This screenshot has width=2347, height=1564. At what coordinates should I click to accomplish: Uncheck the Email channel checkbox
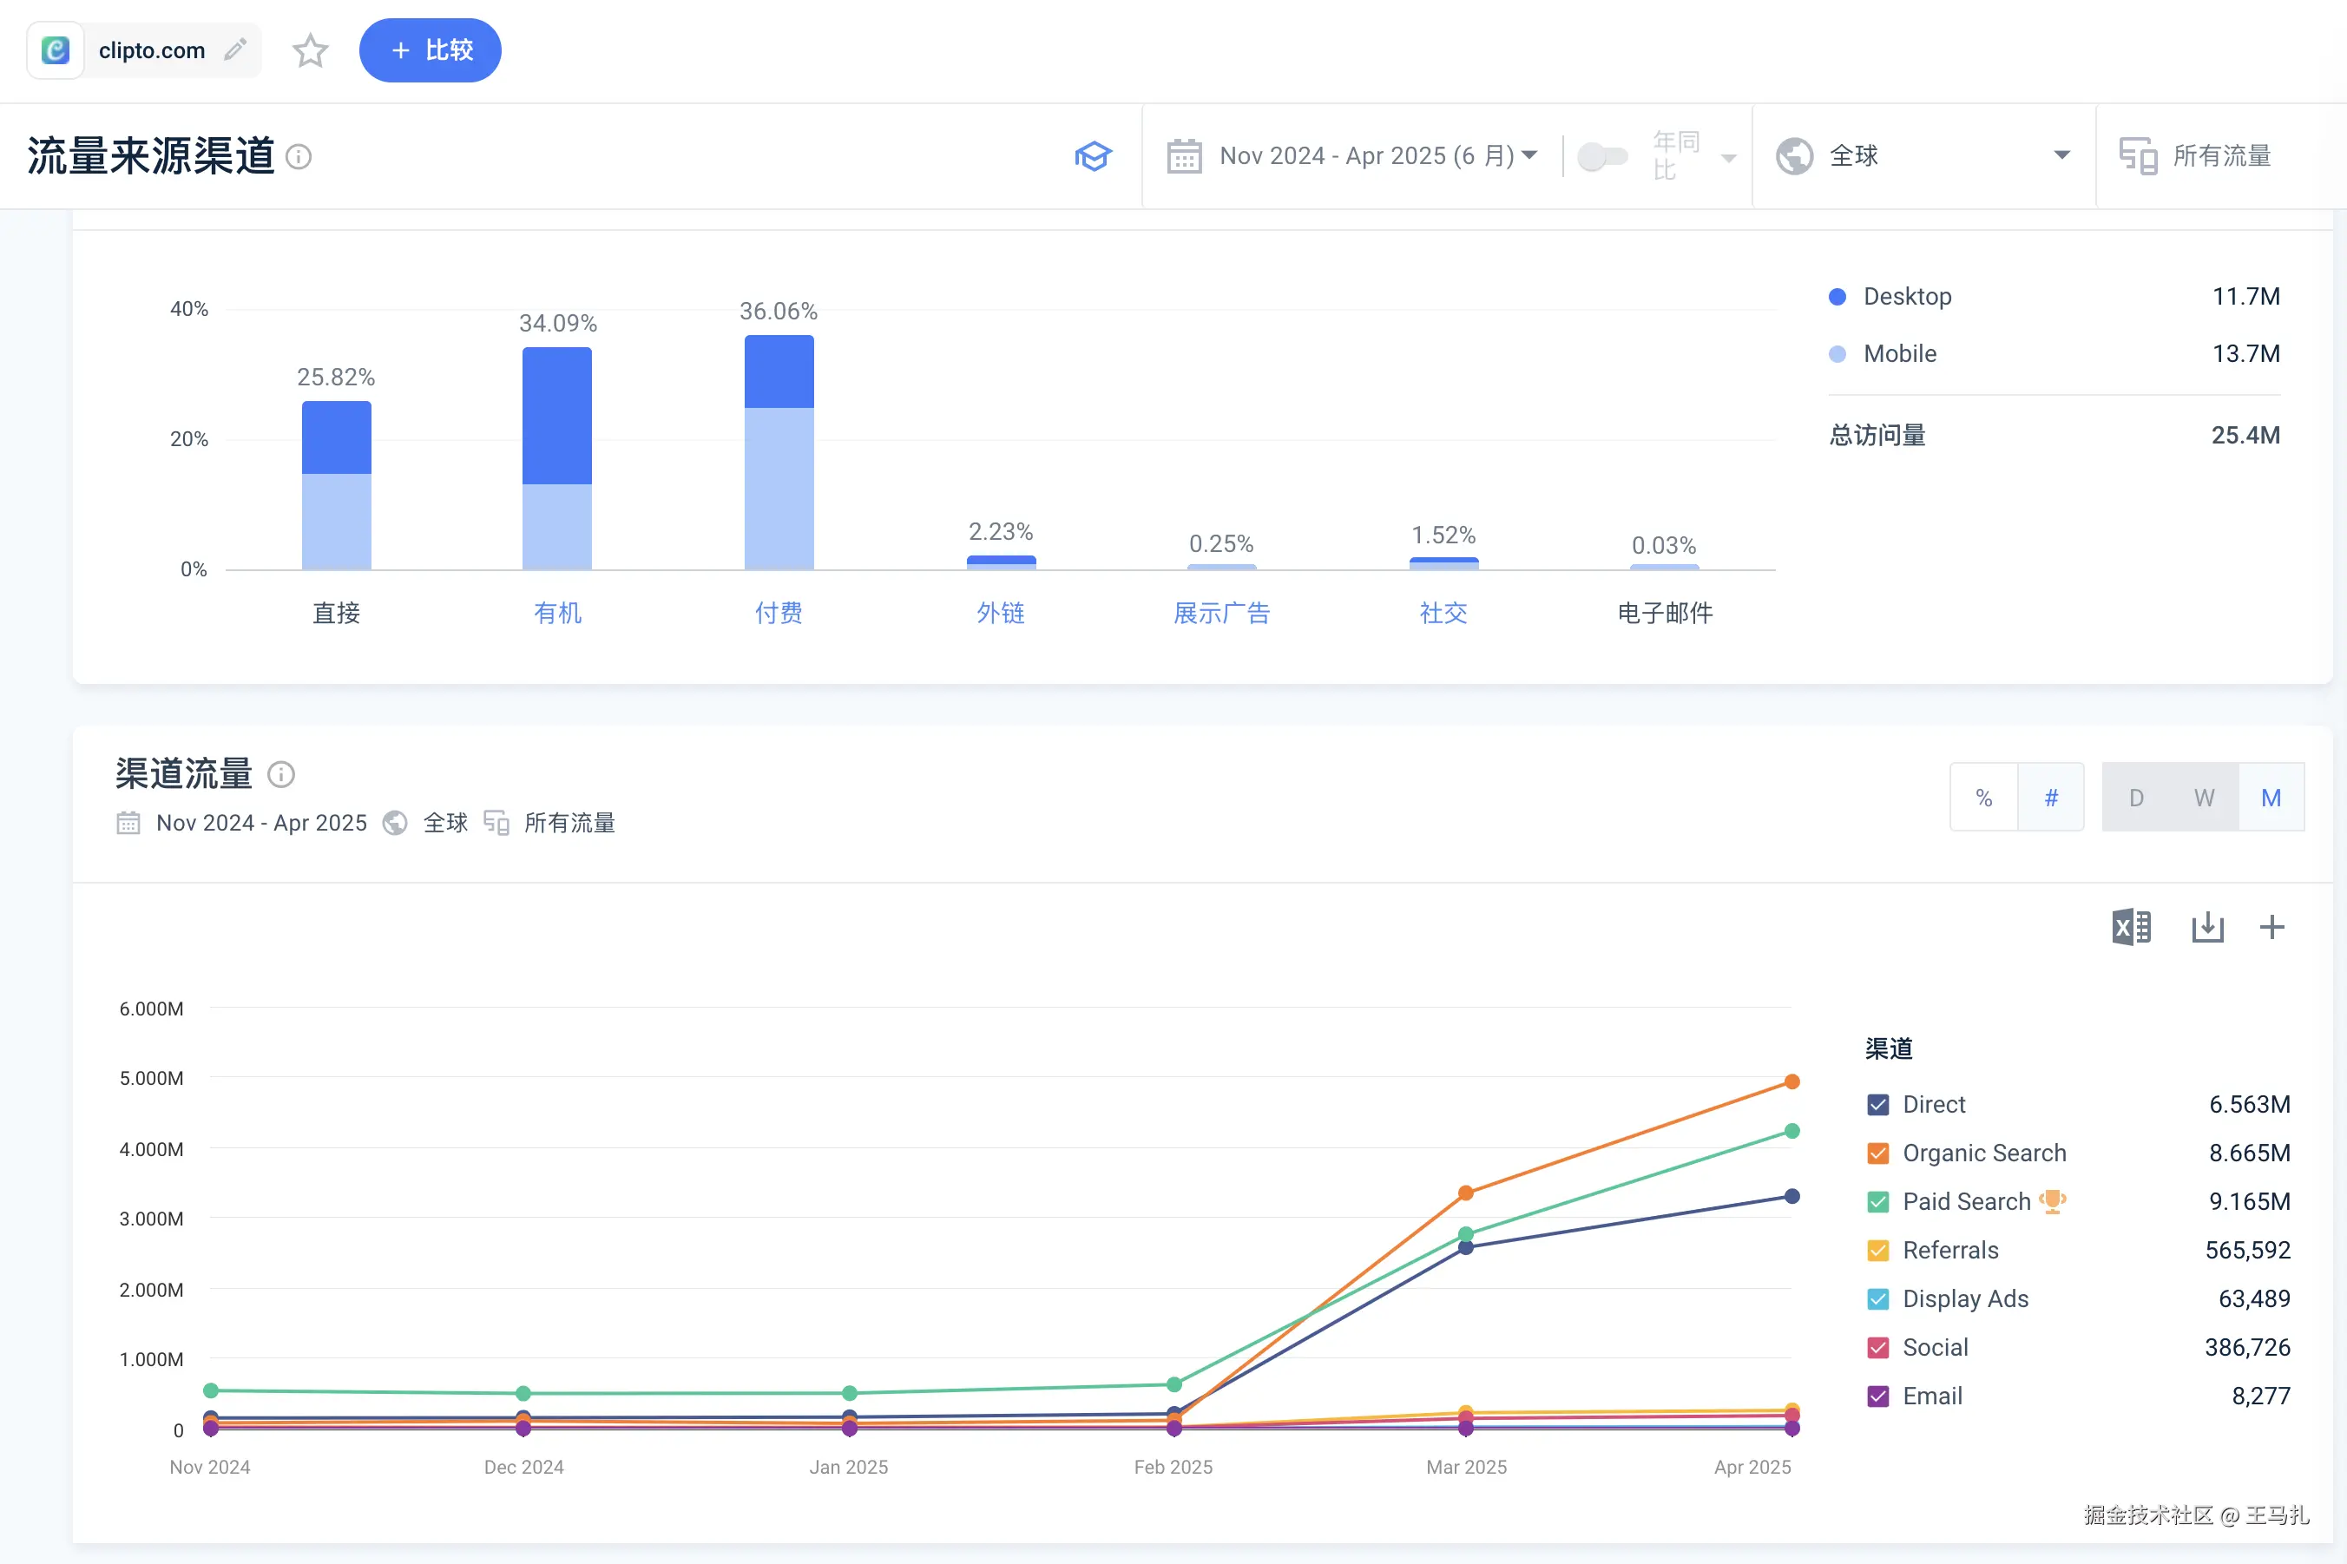pos(1877,1396)
